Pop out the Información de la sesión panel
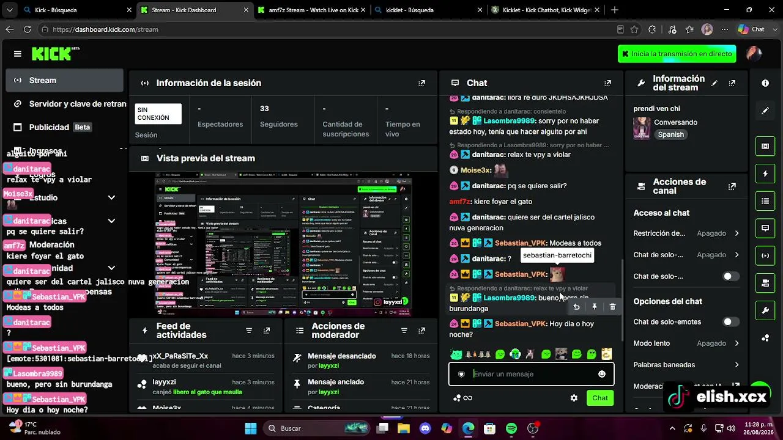 coord(421,83)
